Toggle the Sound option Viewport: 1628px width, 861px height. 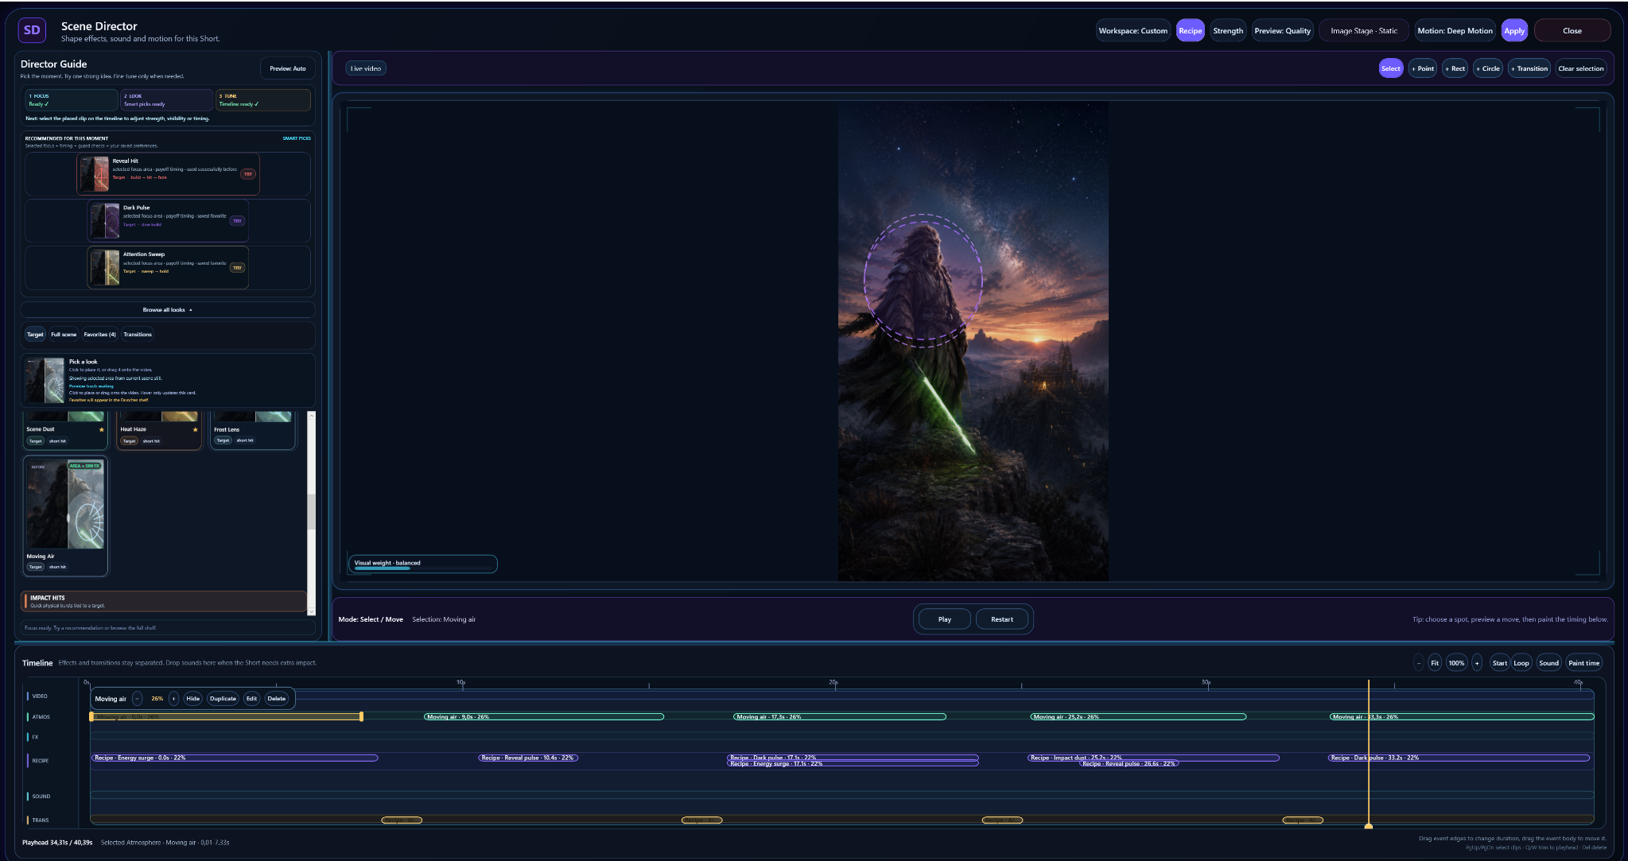pyautogui.click(x=1548, y=663)
